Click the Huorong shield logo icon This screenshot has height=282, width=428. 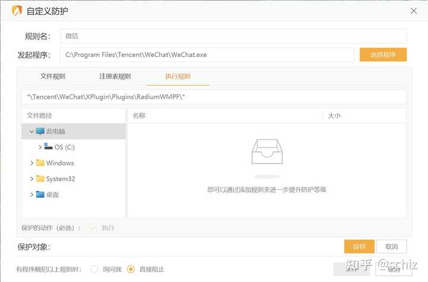pyautogui.click(x=17, y=11)
